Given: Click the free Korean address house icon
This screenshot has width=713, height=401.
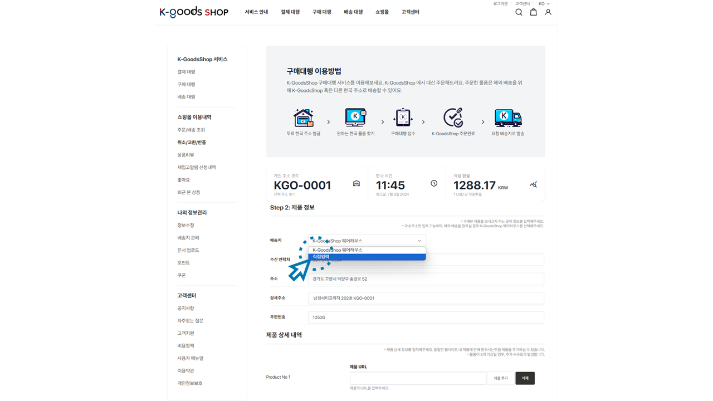Looking at the screenshot, I should pos(303,118).
